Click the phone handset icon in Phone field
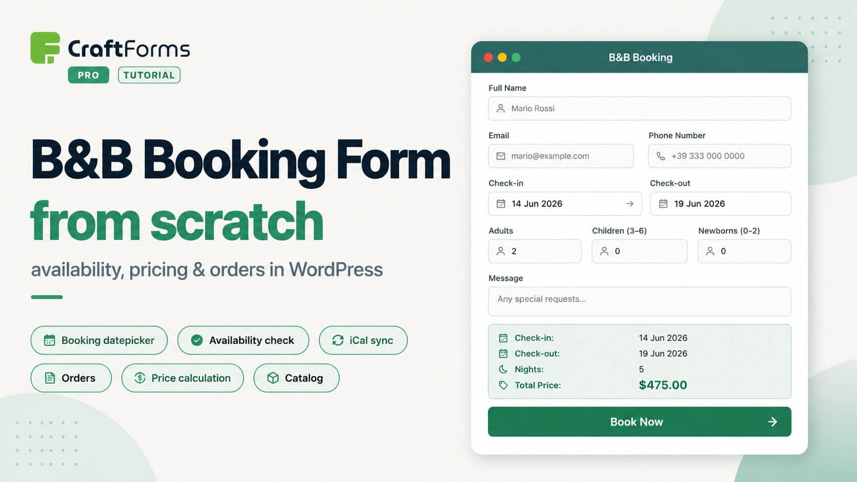 click(661, 156)
